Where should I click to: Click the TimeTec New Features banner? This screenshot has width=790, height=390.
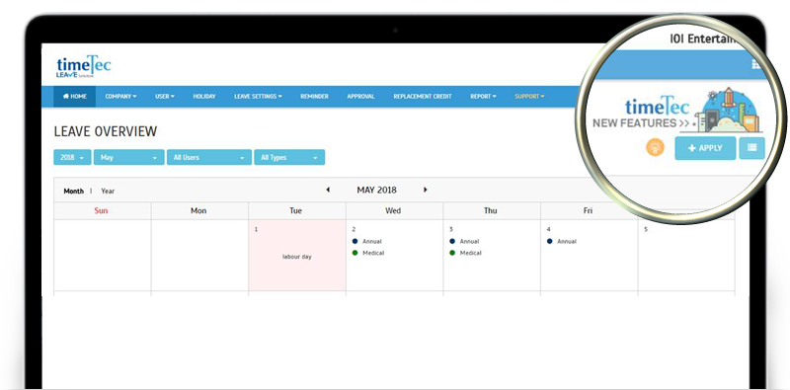(677, 111)
